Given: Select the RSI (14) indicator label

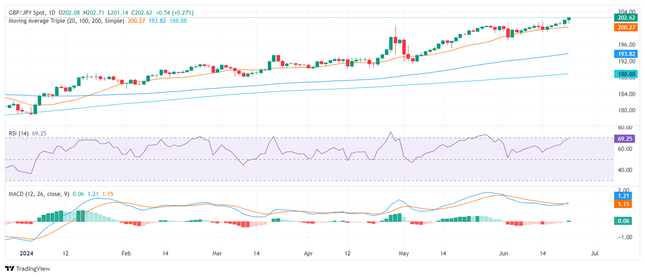Looking at the screenshot, I should [x=19, y=133].
